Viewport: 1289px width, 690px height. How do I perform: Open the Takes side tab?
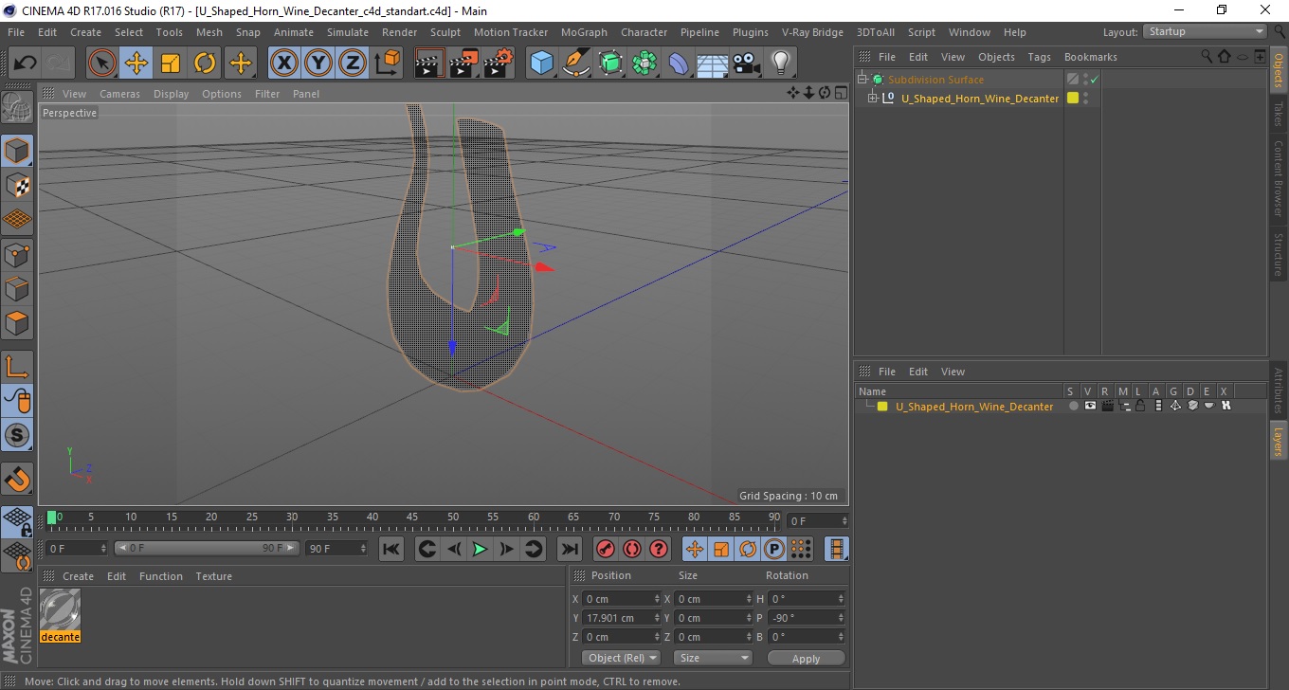[1278, 113]
